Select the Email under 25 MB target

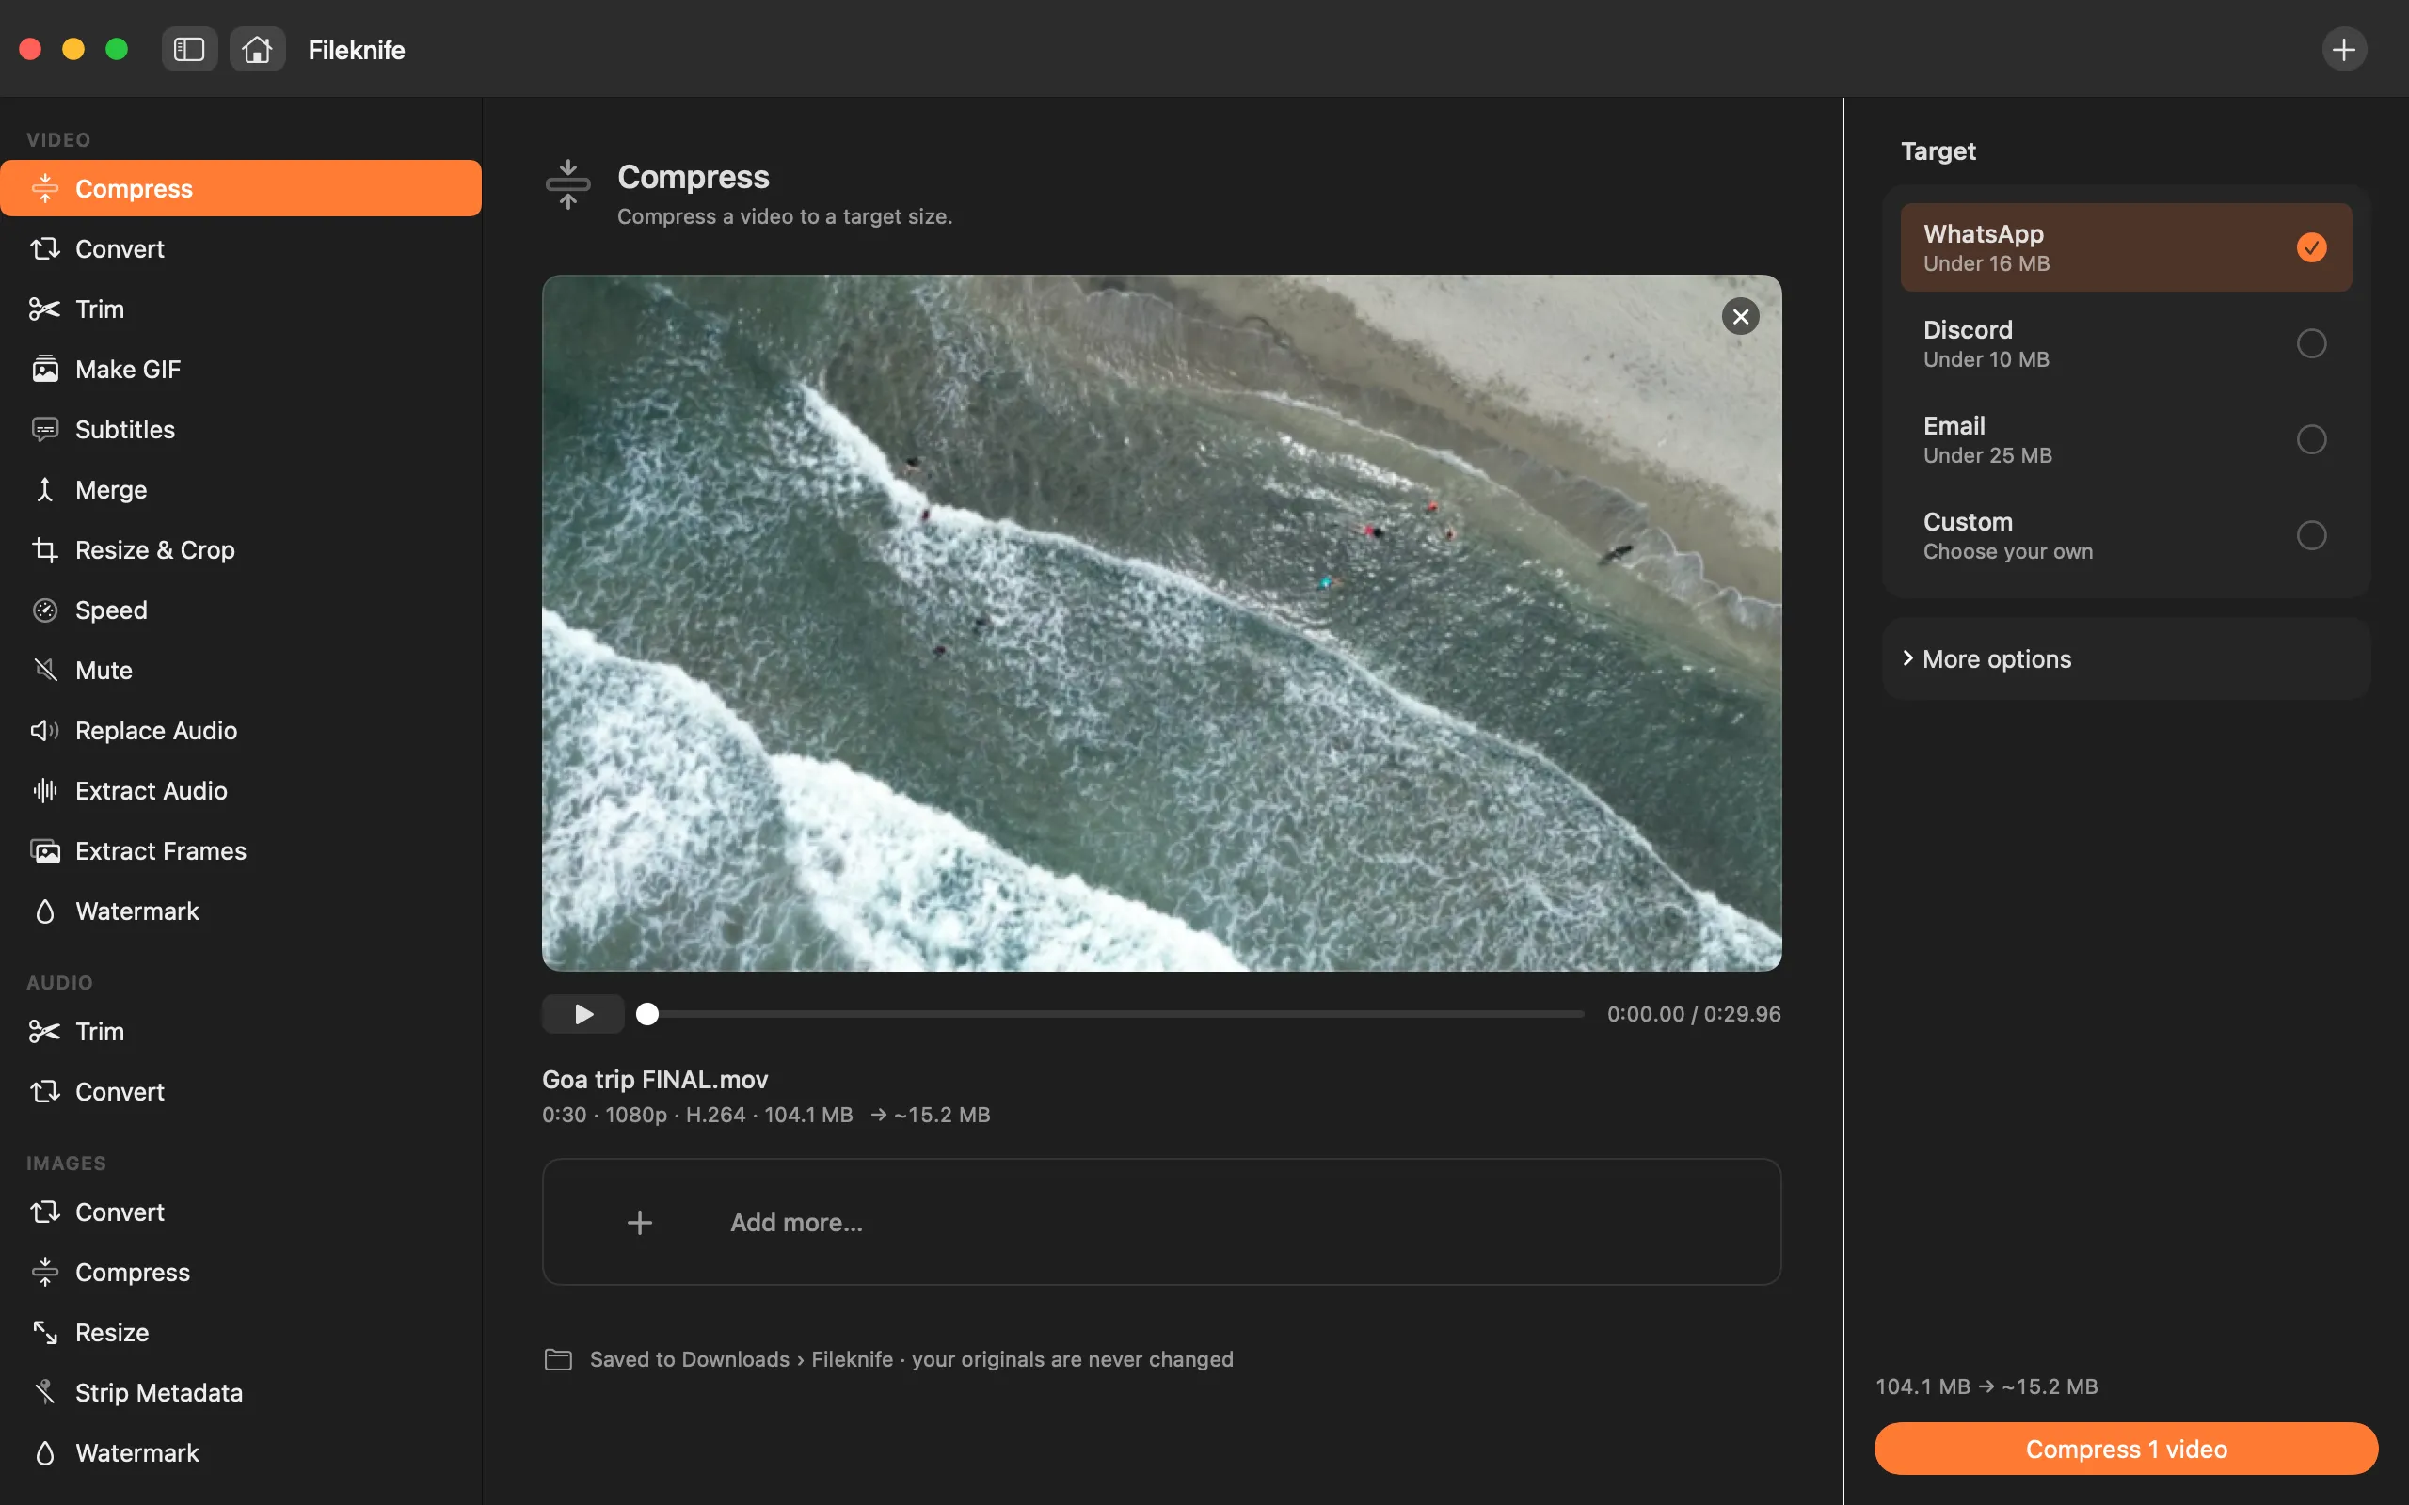pyautogui.click(x=2126, y=439)
